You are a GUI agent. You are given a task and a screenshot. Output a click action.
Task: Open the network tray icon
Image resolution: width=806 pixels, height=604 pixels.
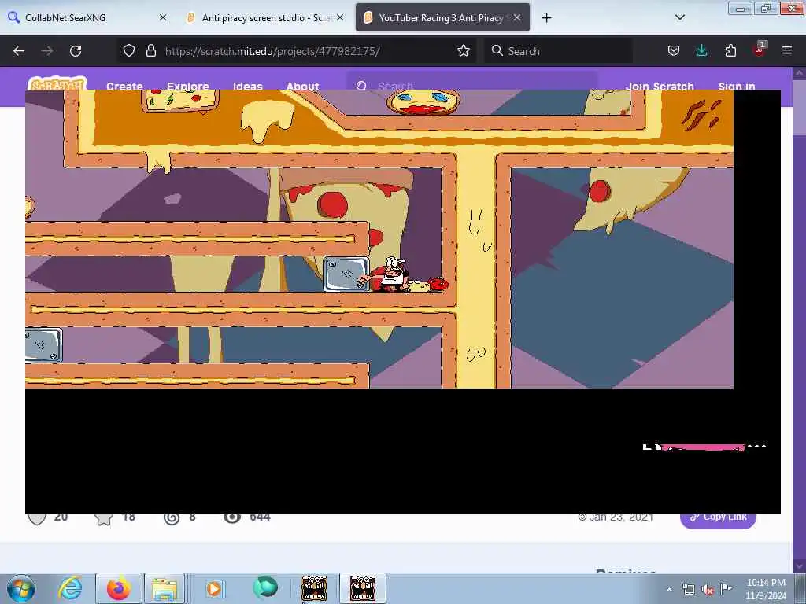pyautogui.click(x=688, y=589)
